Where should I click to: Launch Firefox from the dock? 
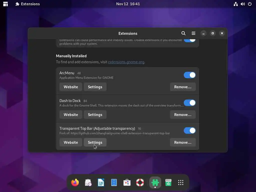click(x=75, y=182)
